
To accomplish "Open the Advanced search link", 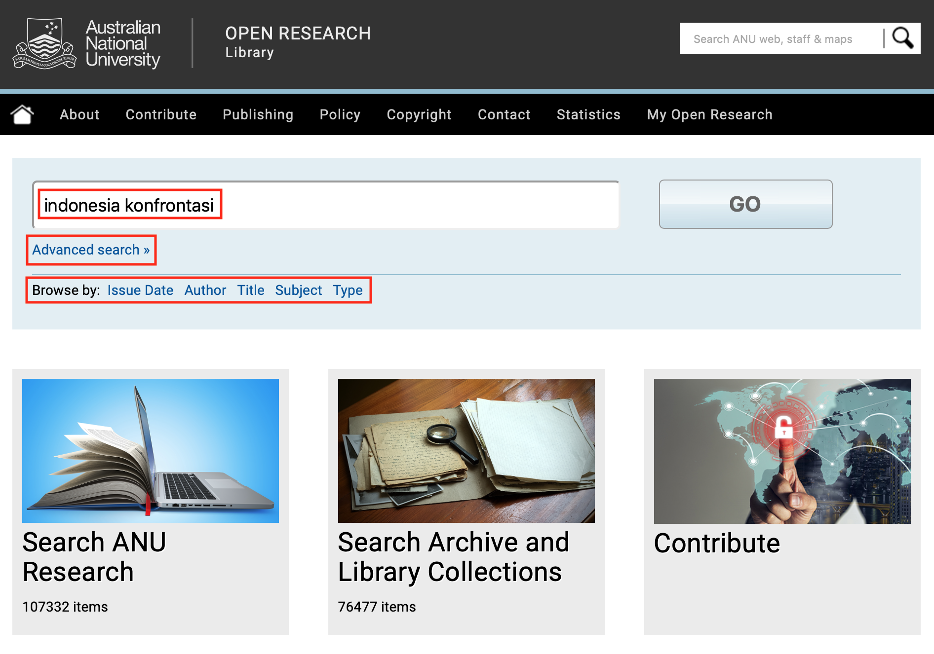I will click(x=91, y=250).
